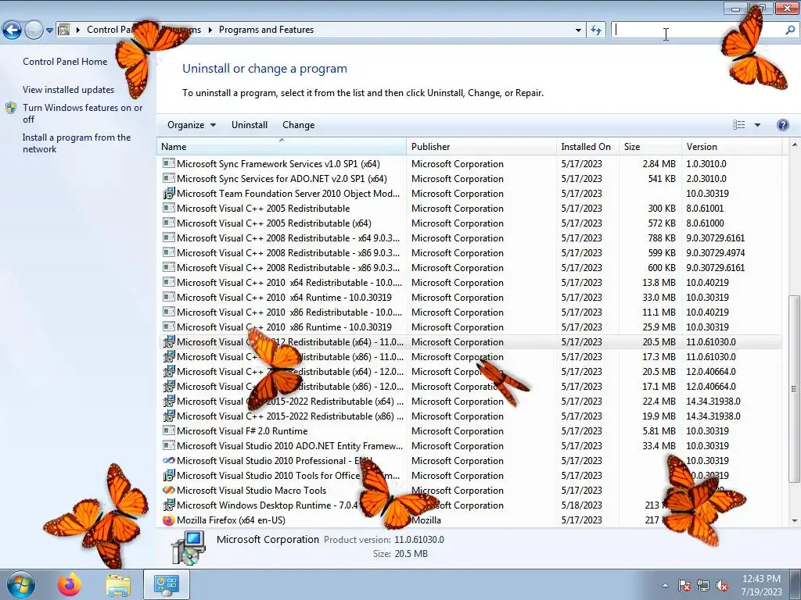This screenshot has width=801, height=600.
Task: Click Visual Studio 2010 ADO.NET Entity Framework icon
Action: click(169, 446)
